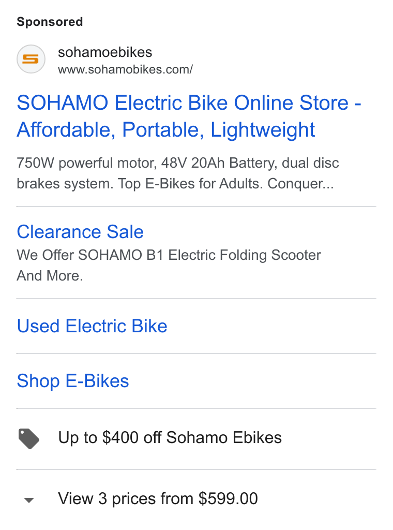Image resolution: width=393 pixels, height=530 pixels.
Task: Click View 3 prices from $599.00 text
Action: [x=158, y=498]
